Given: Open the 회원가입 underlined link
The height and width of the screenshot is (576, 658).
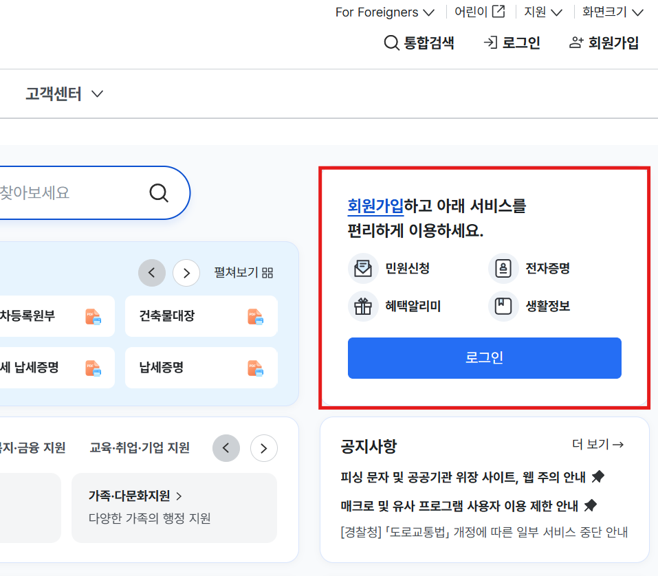Looking at the screenshot, I should [x=375, y=205].
